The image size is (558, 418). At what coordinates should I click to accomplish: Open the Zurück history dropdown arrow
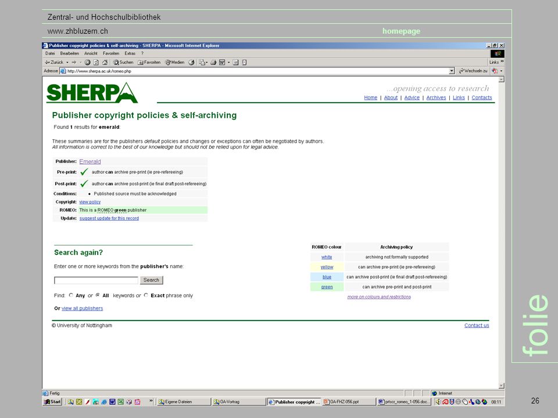pos(67,62)
